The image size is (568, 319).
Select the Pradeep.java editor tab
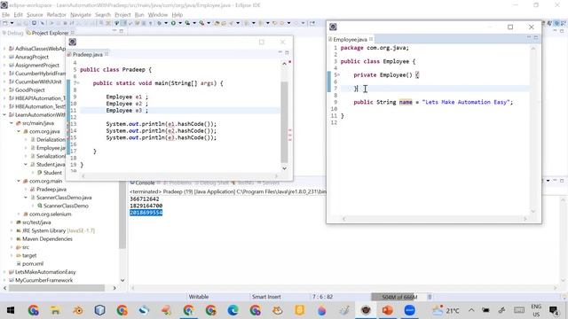pos(87,55)
